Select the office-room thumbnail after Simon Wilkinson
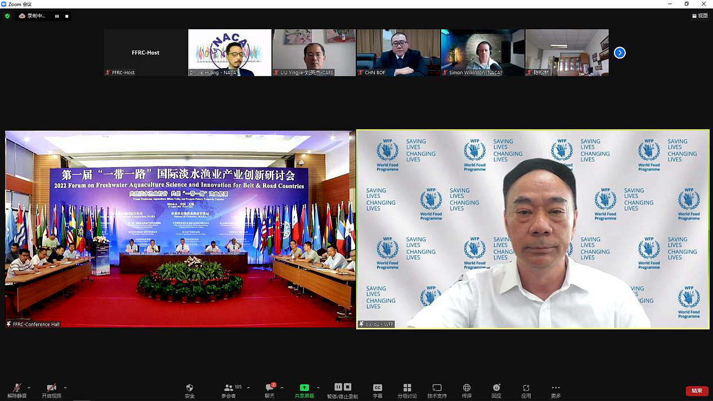The width and height of the screenshot is (713, 401). 567,53
